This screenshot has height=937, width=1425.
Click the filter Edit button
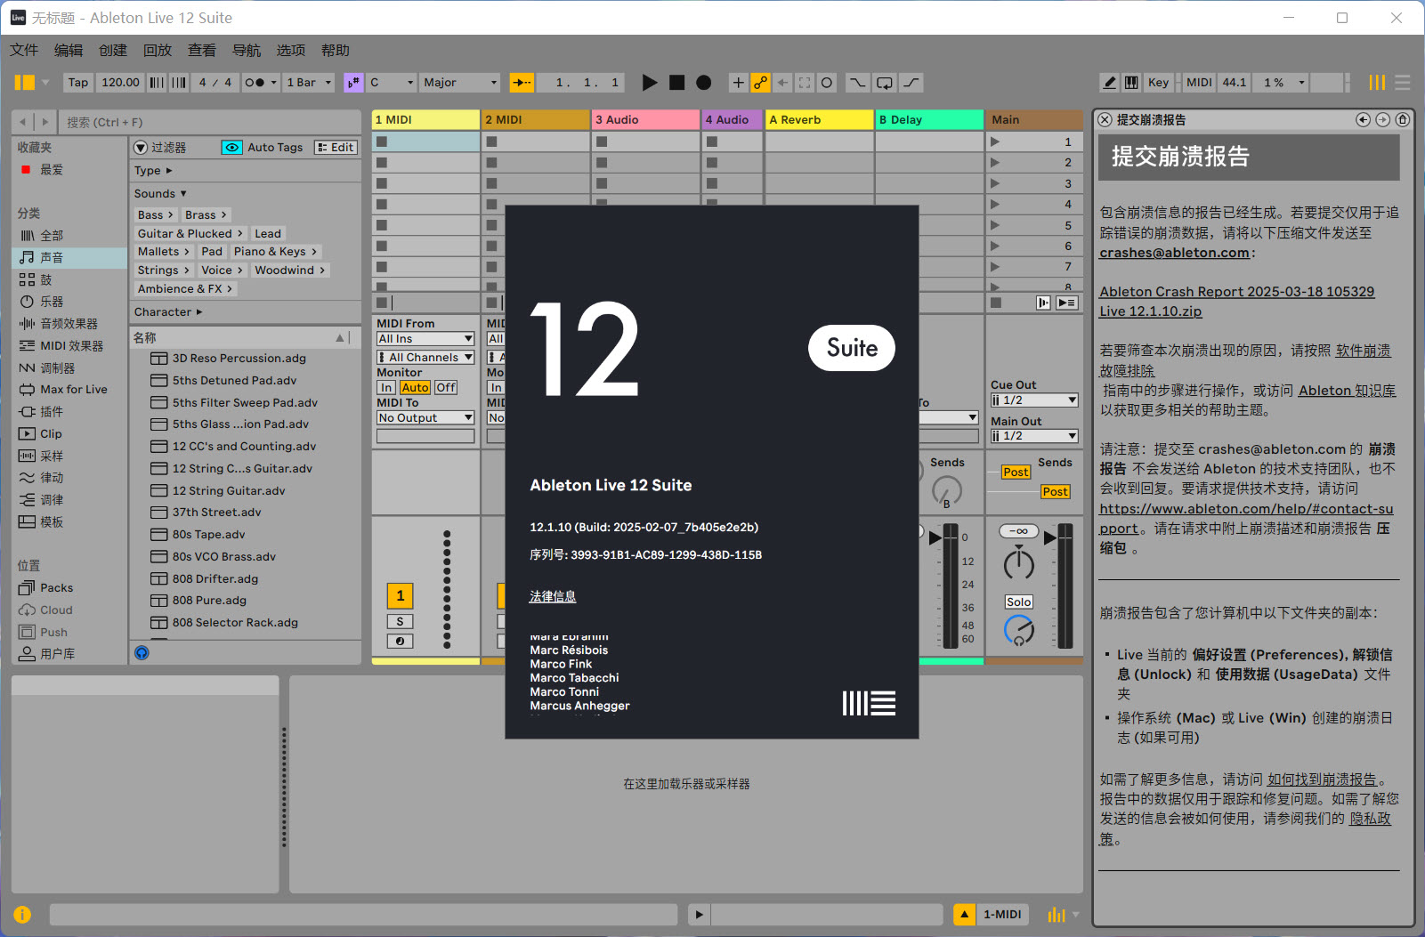point(336,148)
